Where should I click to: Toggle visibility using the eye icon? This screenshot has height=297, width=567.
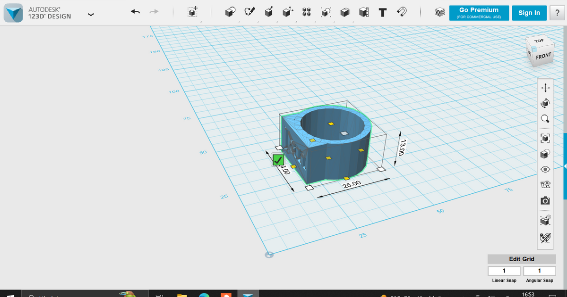point(545,169)
